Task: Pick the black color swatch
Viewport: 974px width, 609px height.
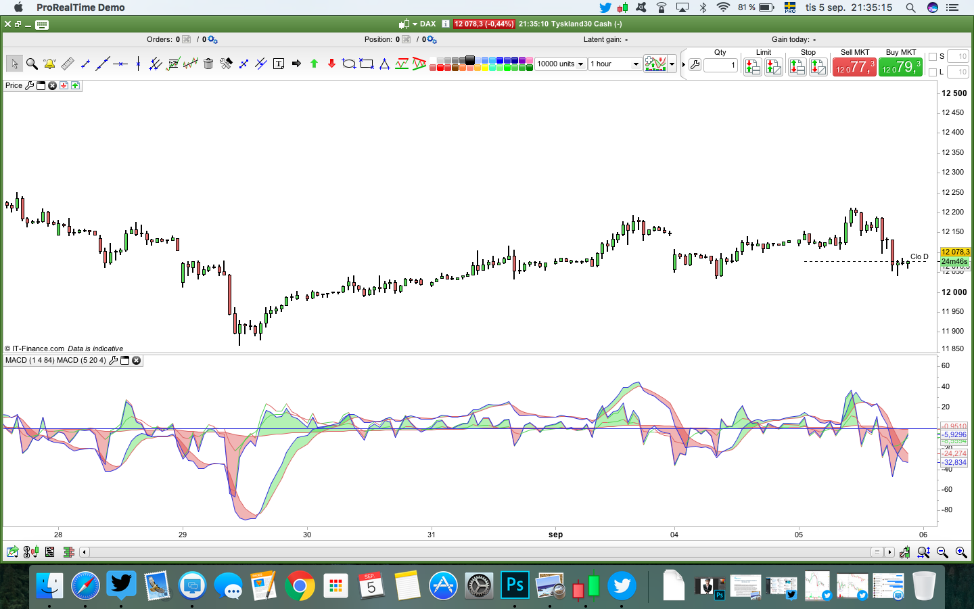Action: point(470,60)
